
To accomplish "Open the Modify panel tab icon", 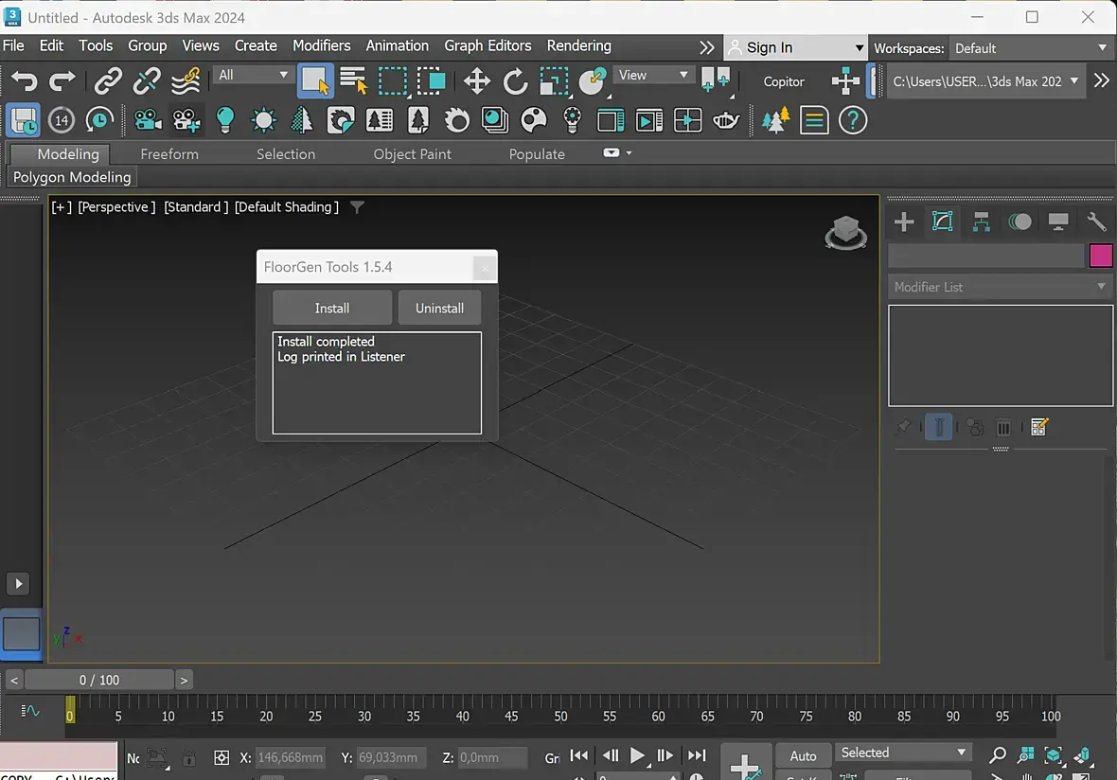I will click(942, 222).
